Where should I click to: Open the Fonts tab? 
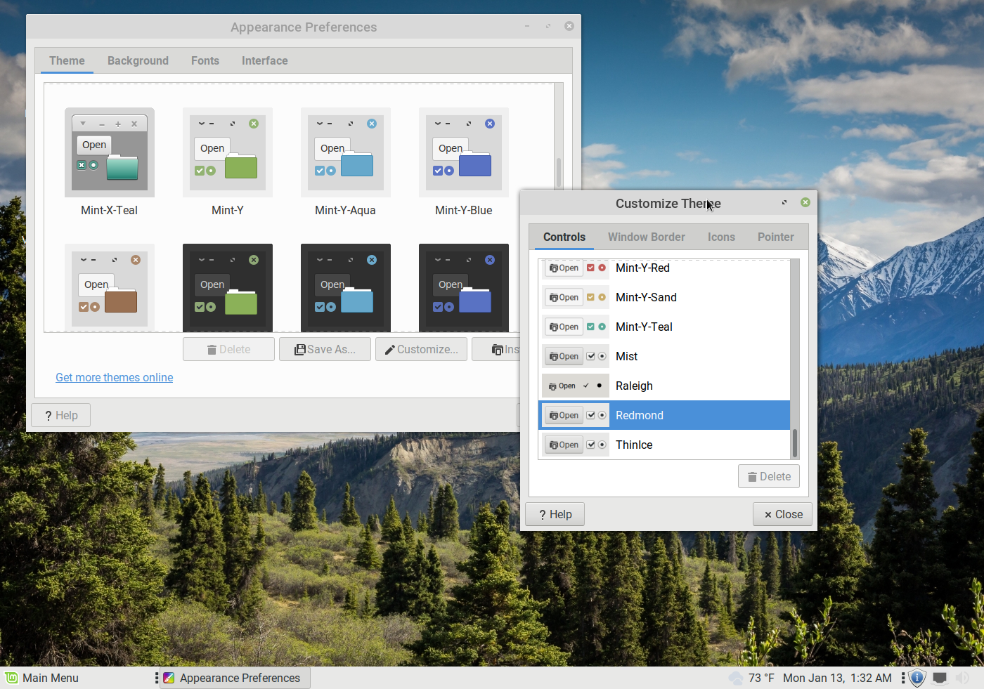point(205,61)
